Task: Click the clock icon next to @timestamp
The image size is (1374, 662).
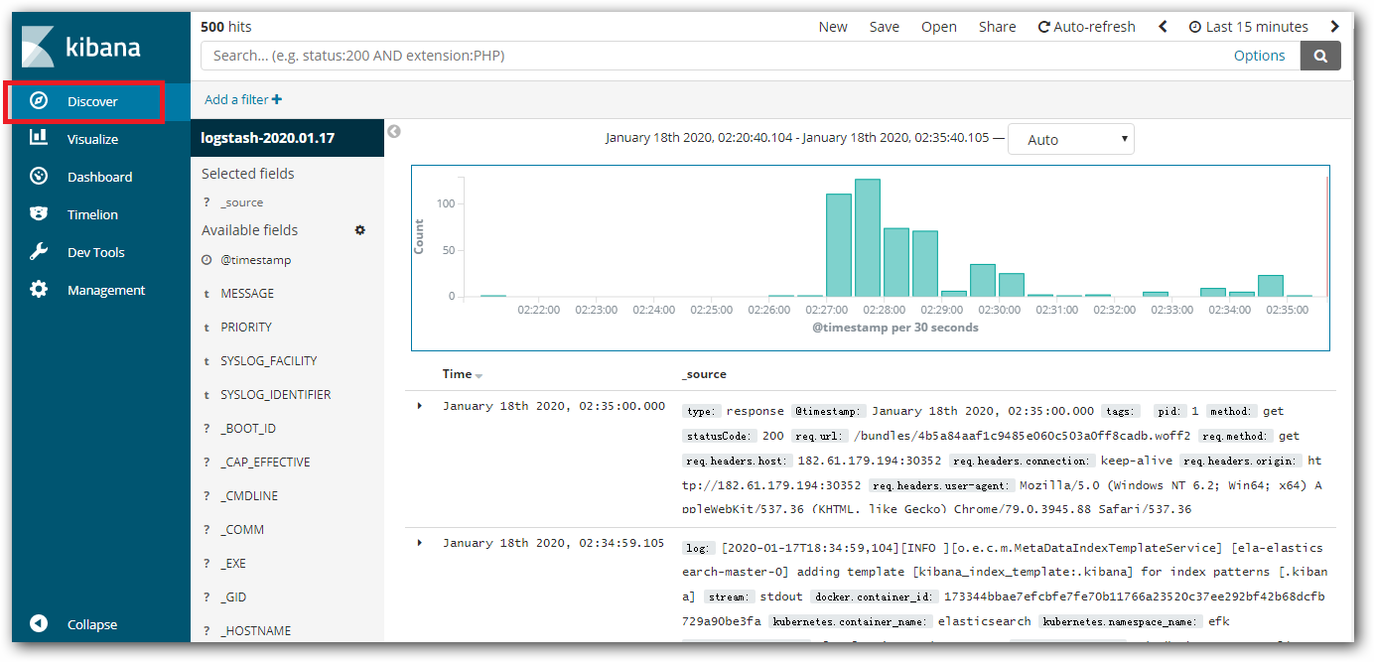Action: click(206, 259)
